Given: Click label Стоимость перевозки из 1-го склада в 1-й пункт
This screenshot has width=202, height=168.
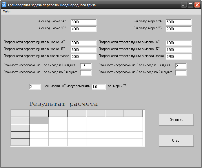Looking at the screenshot, I should click(x=39, y=65).
